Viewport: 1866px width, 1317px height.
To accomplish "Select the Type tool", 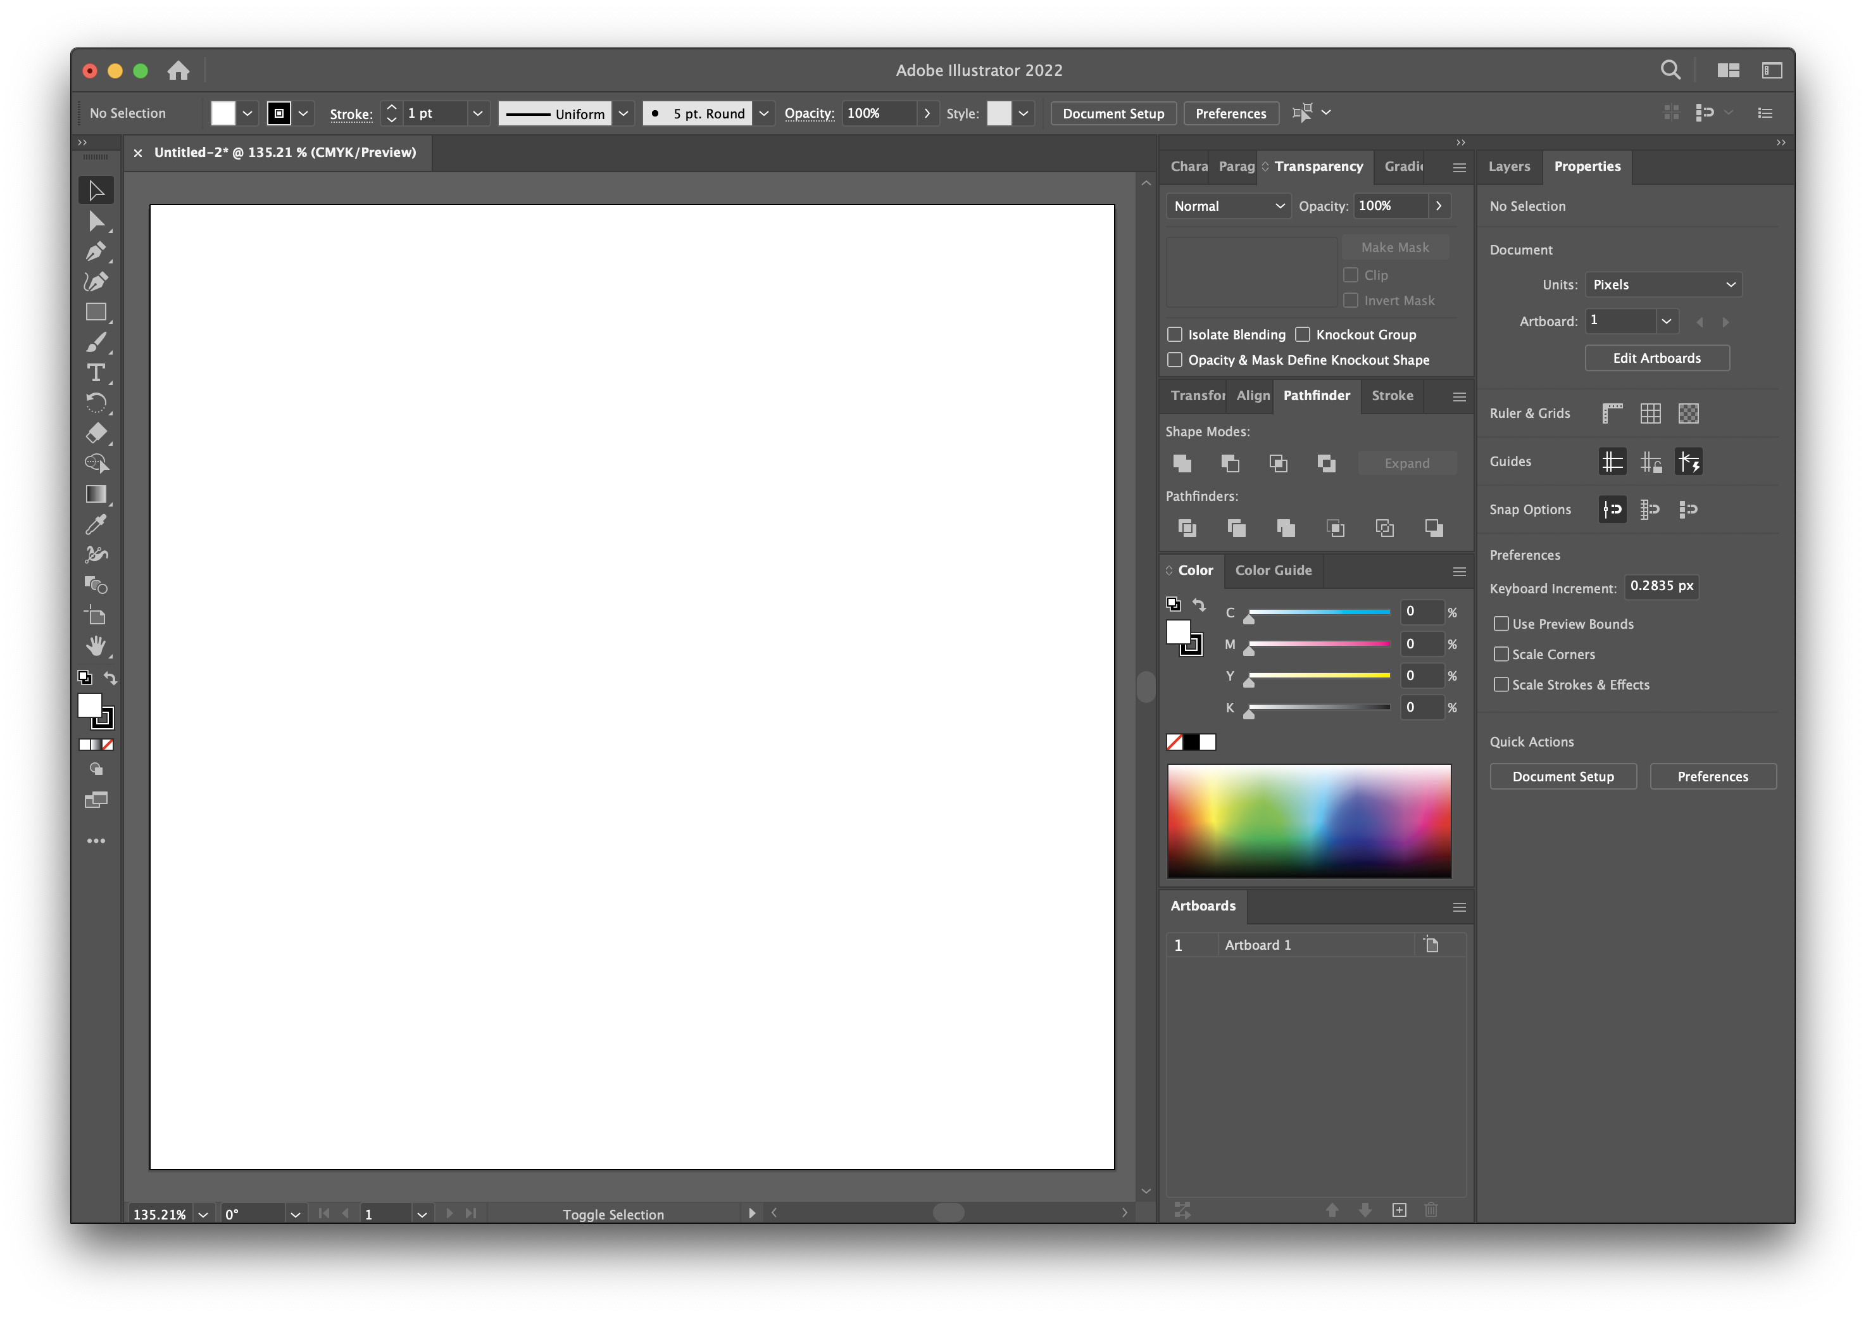I will pyautogui.click(x=96, y=373).
